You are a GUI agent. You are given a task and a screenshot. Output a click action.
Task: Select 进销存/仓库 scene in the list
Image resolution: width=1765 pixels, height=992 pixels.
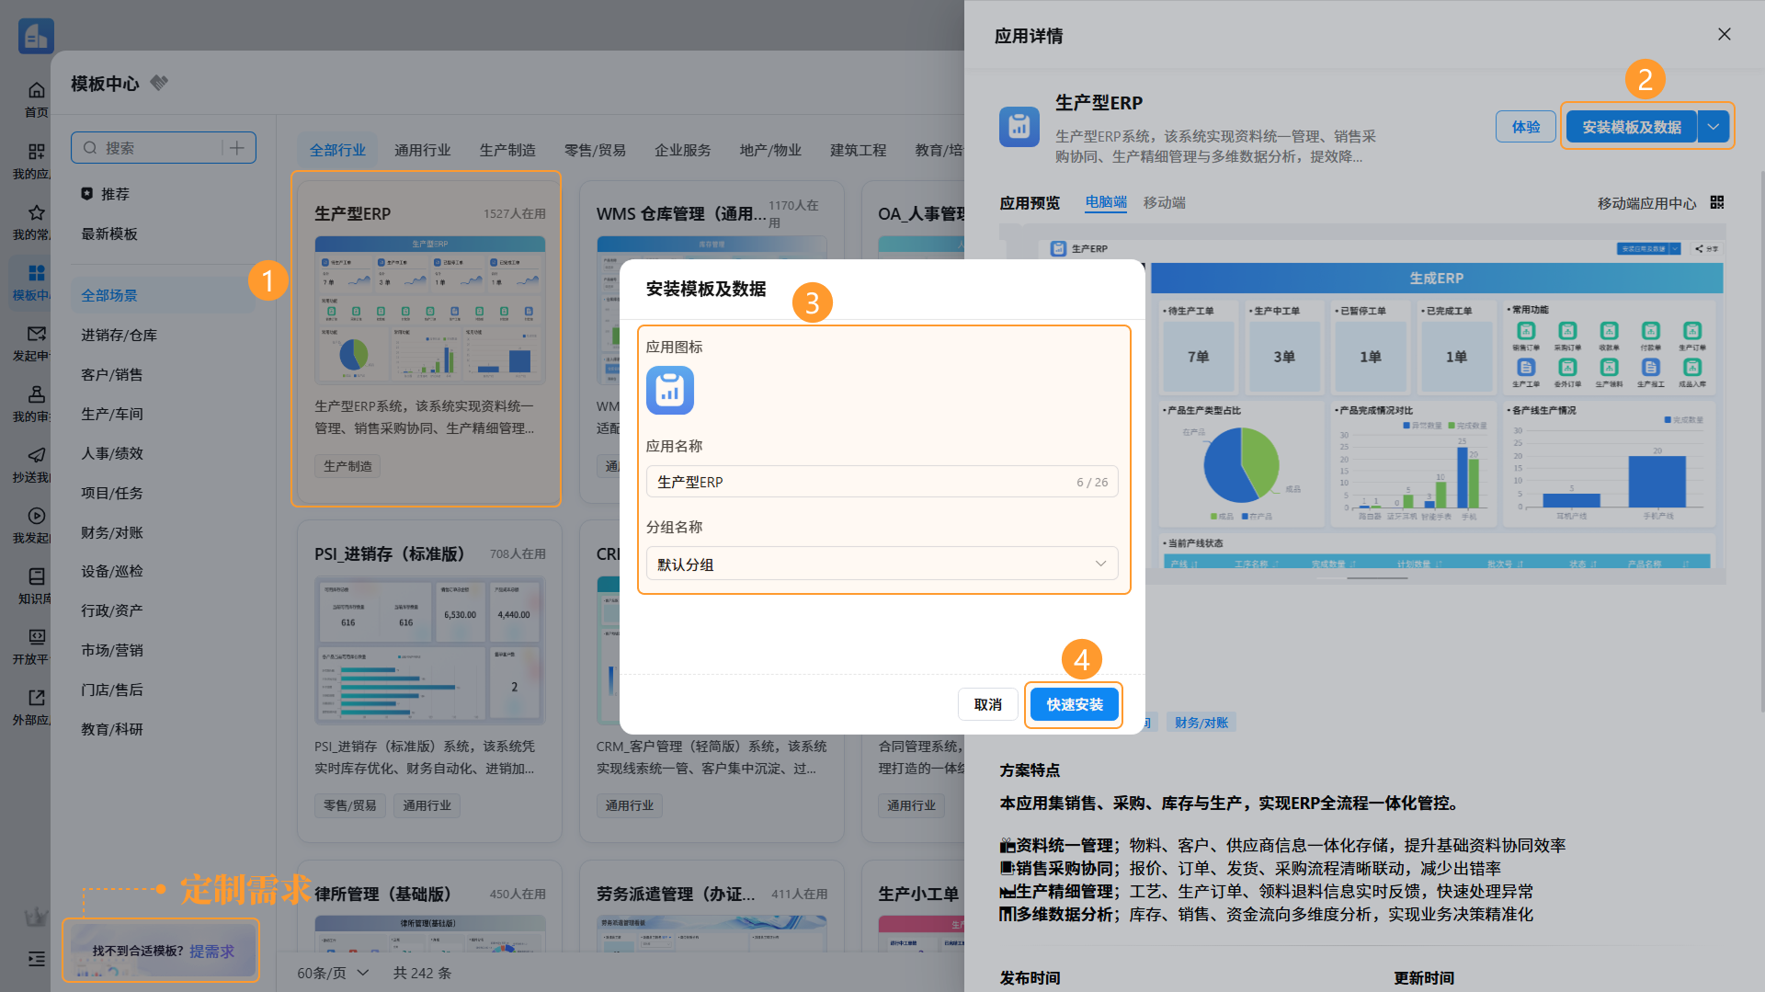[x=119, y=335]
